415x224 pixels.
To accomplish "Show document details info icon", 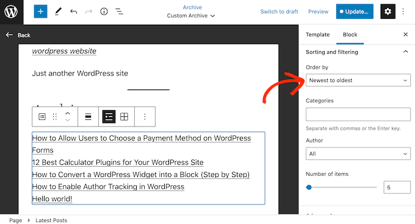I will pos(104,12).
